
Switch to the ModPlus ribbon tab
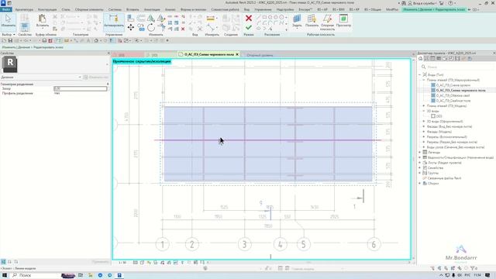tap(392, 9)
